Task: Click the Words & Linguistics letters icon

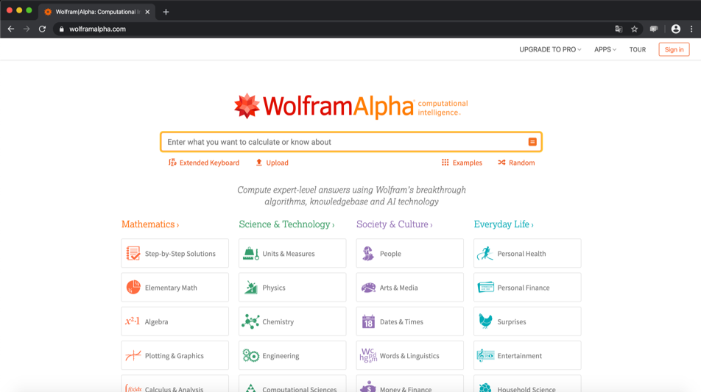Action: [x=368, y=355]
